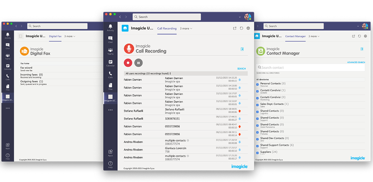Viewport: 373px width, 182px height.
Task: Expand '3 more' tabs next to Call Recording
Action: pos(186,28)
